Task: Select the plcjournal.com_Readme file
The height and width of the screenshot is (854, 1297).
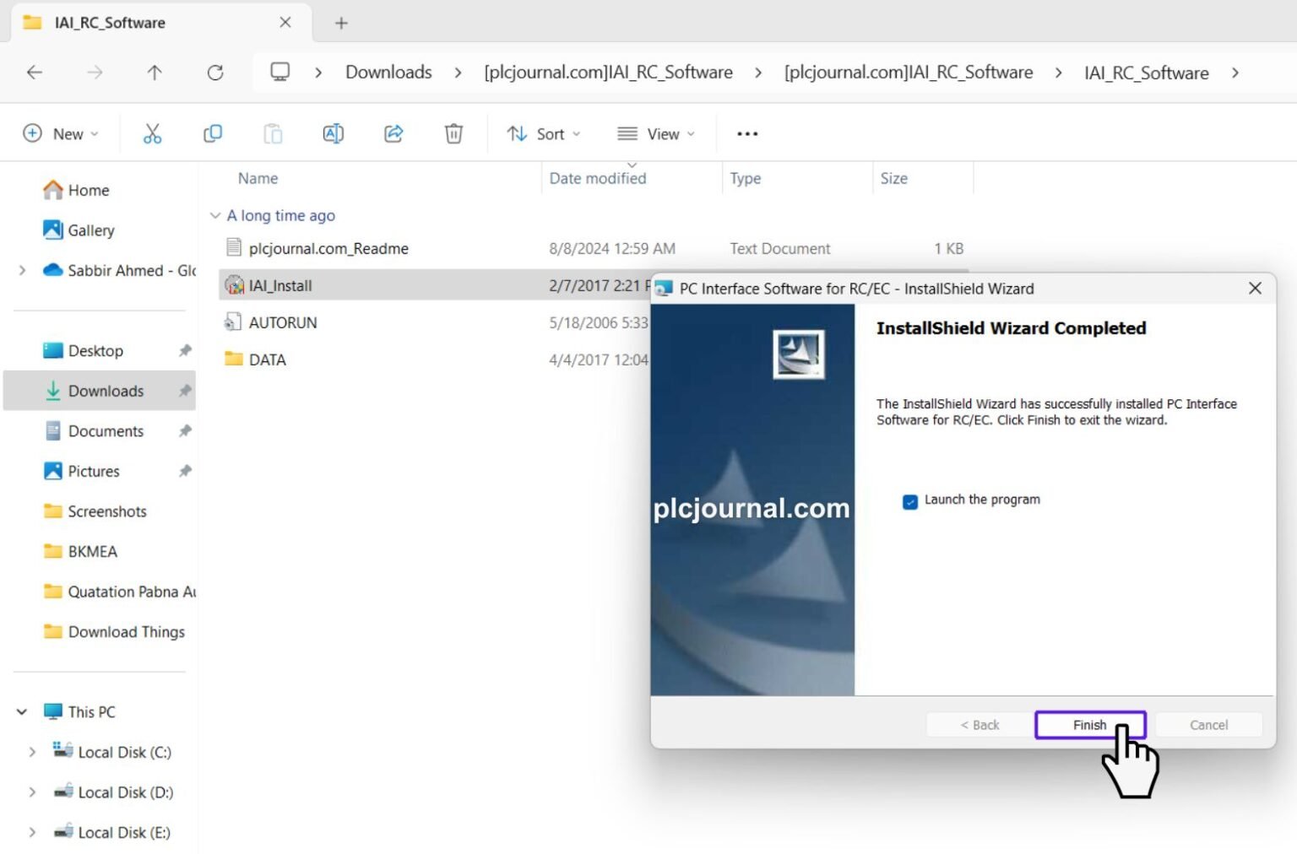Action: coord(329,248)
